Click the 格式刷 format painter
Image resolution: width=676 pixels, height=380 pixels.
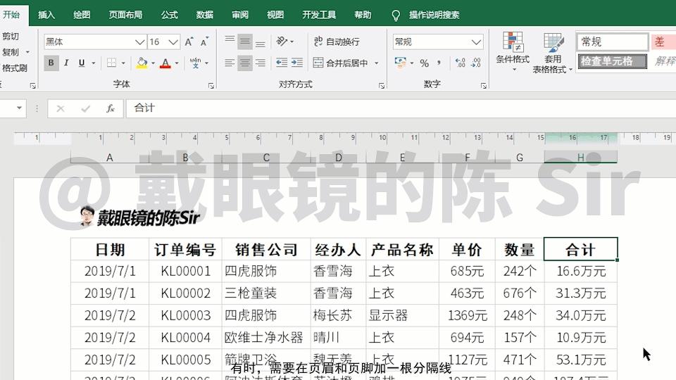tap(14, 68)
